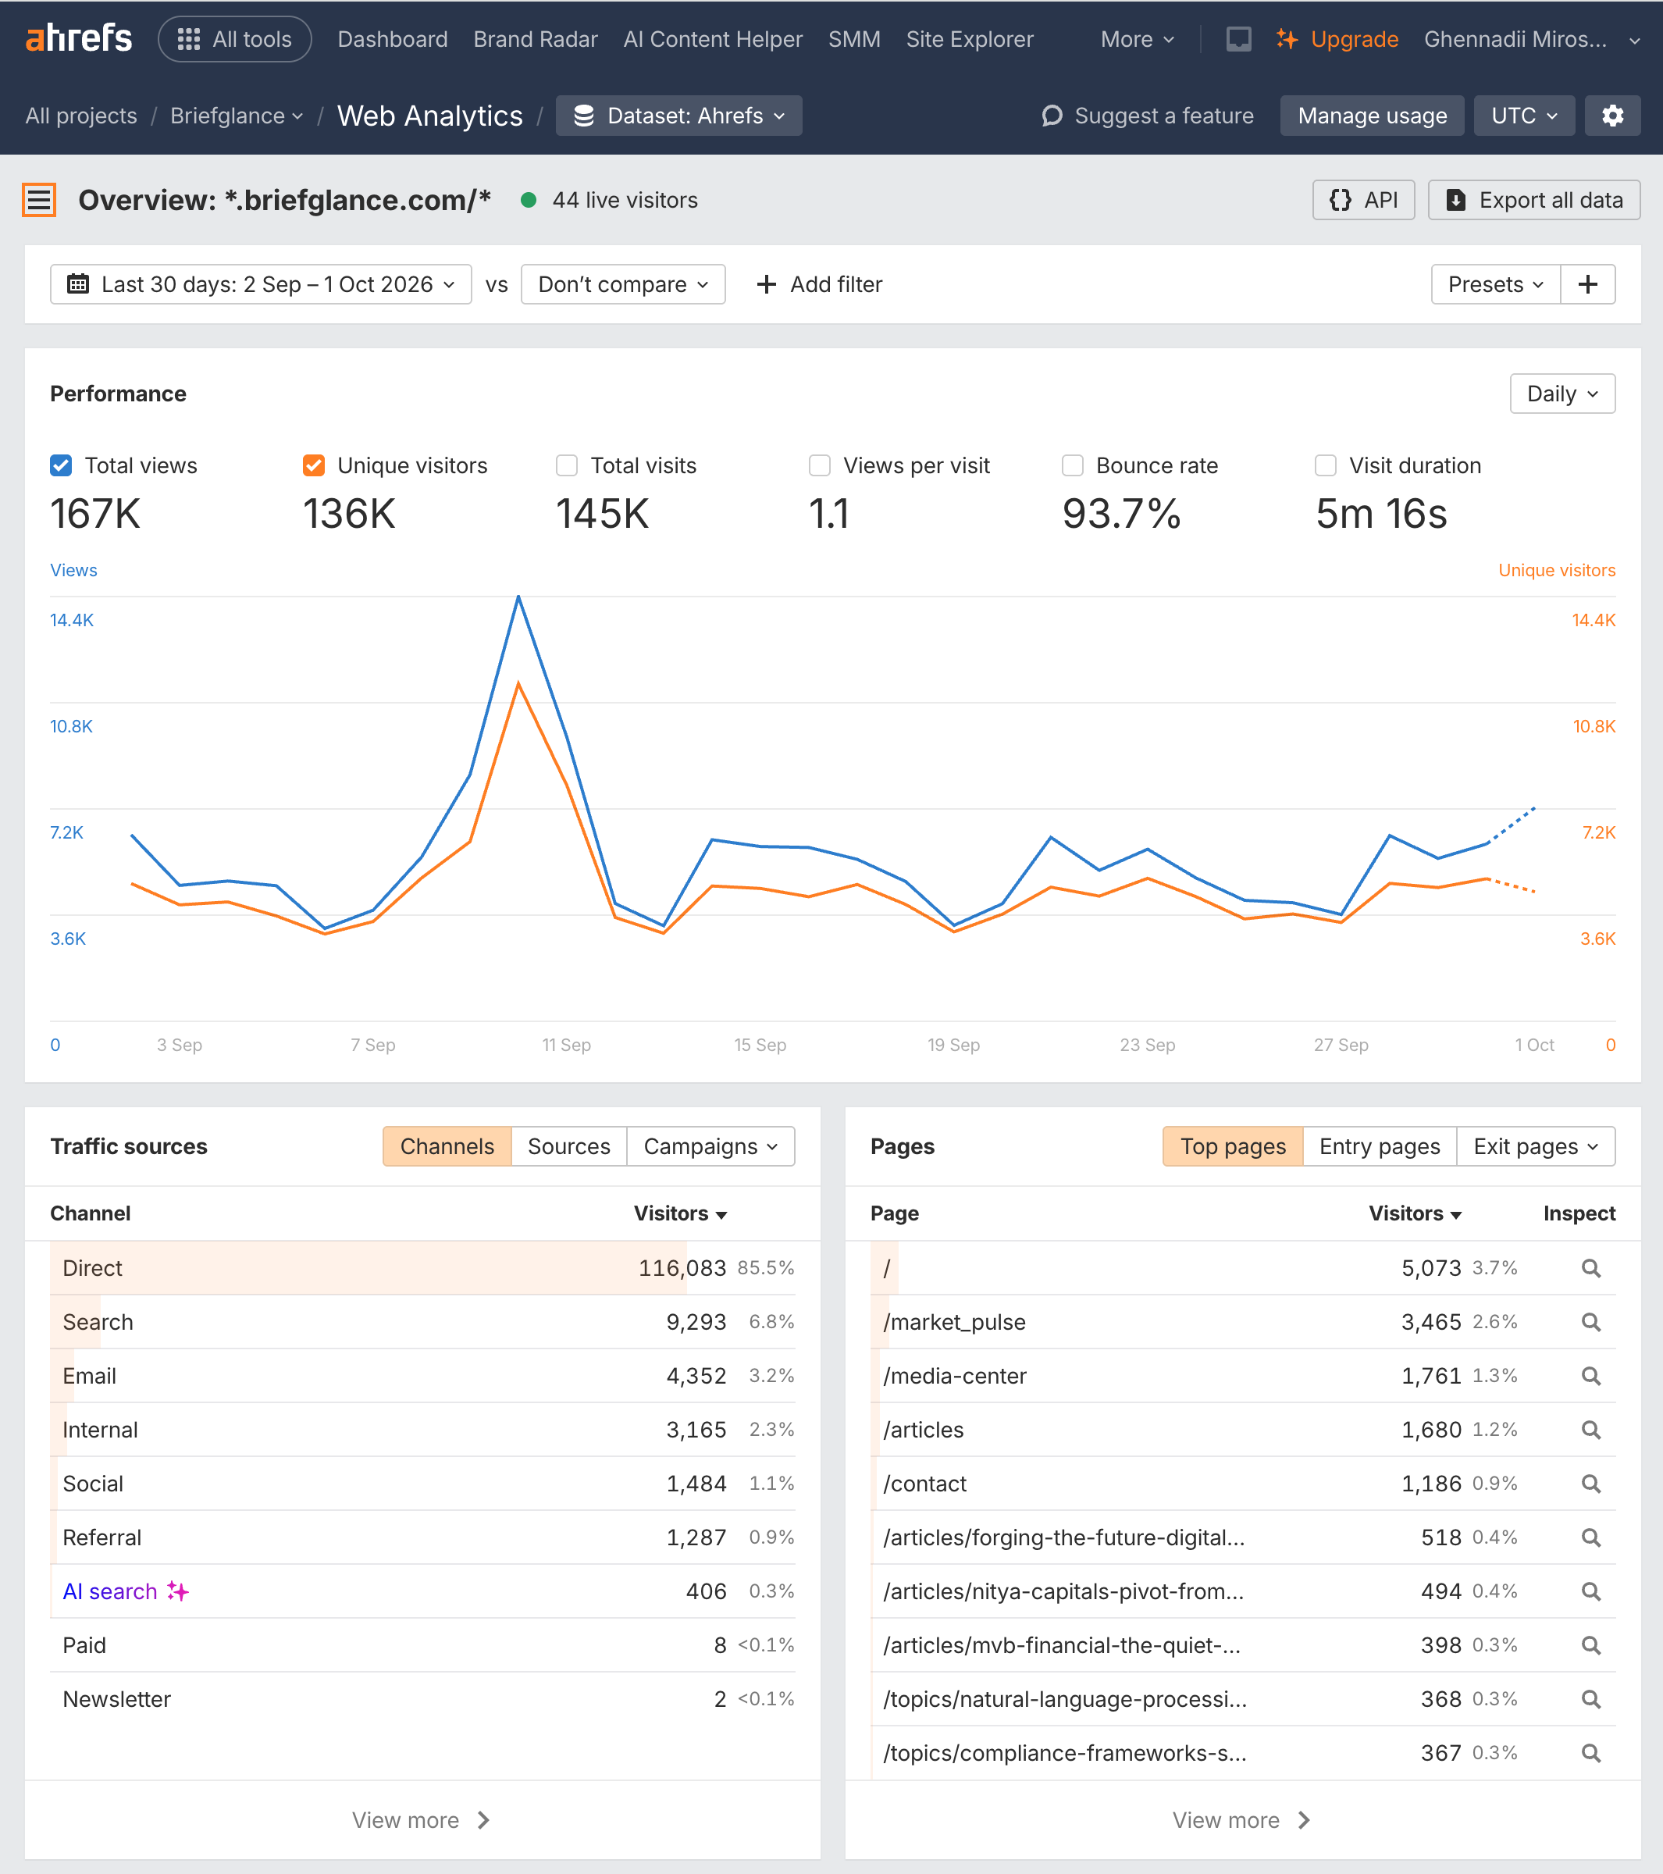Sort by the Channel Visitors column header
Viewport: 1663px width, 1874px height.
680,1213
